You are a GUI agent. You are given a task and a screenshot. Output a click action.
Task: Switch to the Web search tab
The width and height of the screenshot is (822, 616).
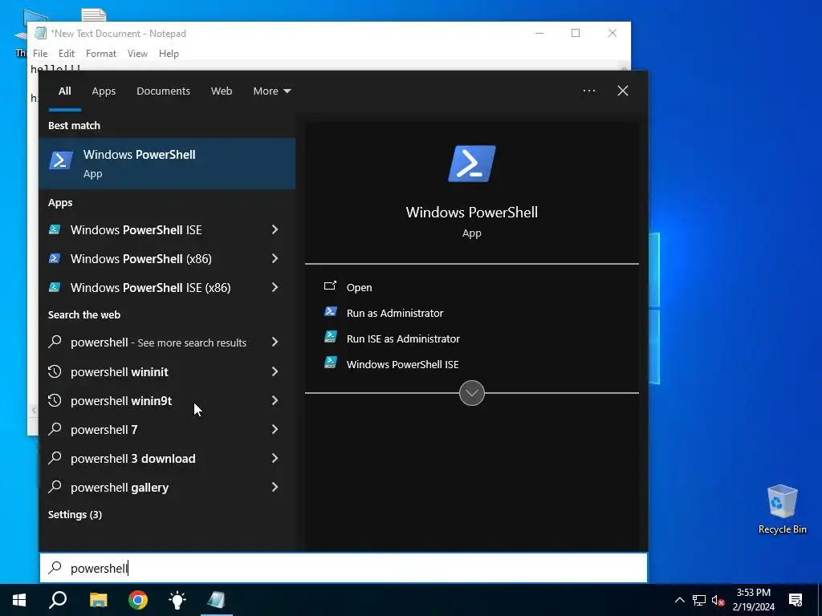pyautogui.click(x=222, y=91)
